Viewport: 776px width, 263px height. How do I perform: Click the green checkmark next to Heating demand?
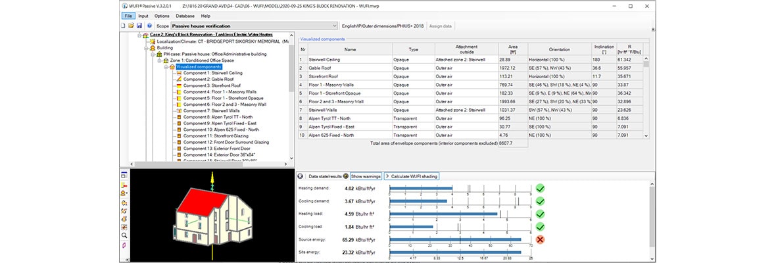coord(540,189)
